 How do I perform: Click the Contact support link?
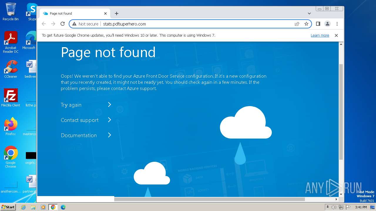tap(80, 120)
